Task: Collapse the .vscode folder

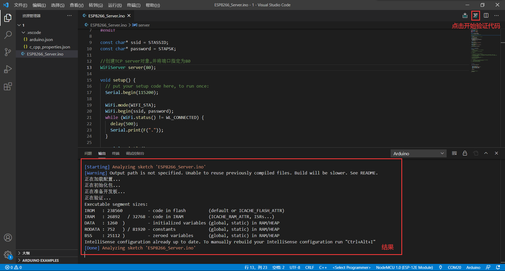Action: click(47, 32)
